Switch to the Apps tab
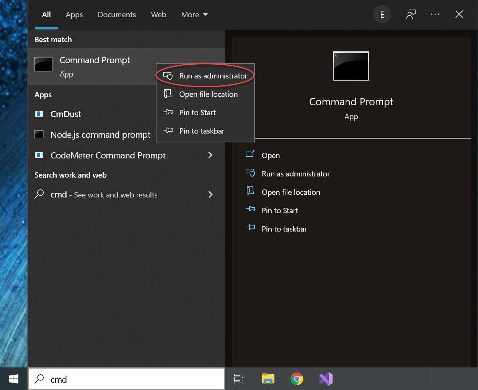Image resolution: width=478 pixels, height=390 pixels. pyautogui.click(x=74, y=15)
